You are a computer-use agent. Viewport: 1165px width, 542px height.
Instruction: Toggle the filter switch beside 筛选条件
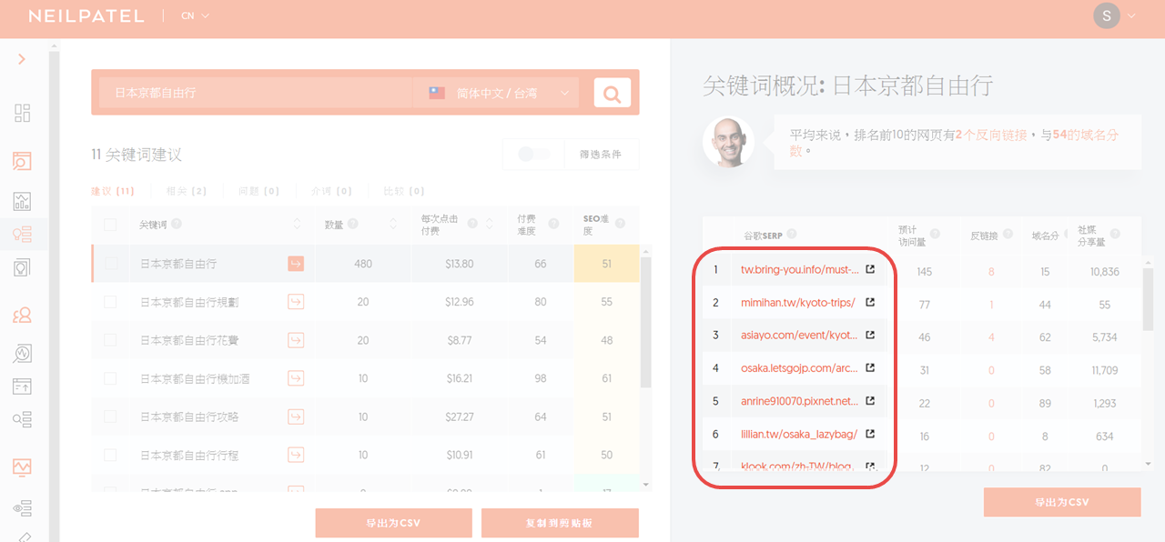534,155
